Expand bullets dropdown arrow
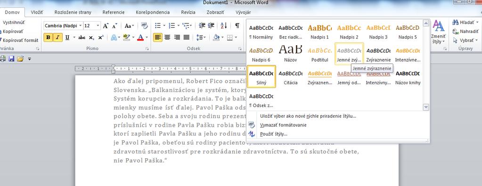The width and height of the screenshot is (482, 186). 164,25
